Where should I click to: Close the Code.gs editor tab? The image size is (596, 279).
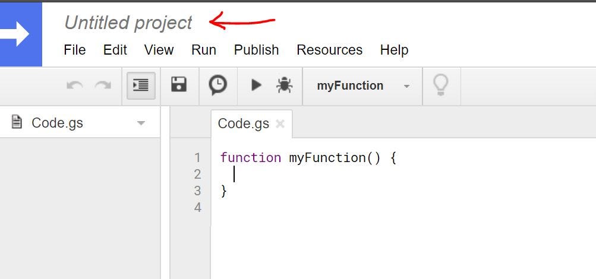coord(280,123)
